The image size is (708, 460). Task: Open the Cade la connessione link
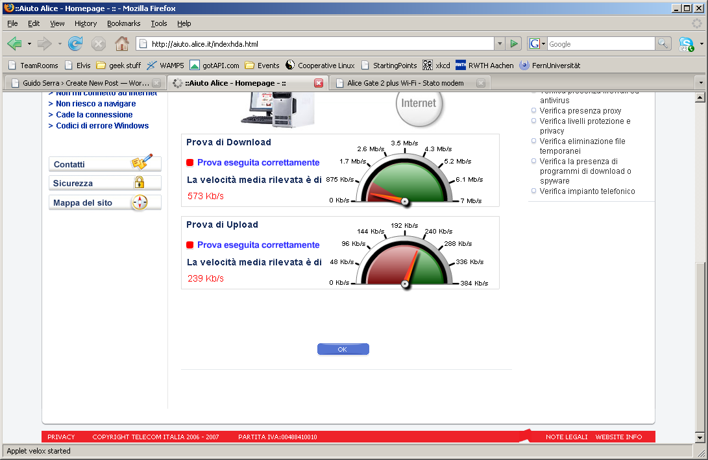click(94, 115)
